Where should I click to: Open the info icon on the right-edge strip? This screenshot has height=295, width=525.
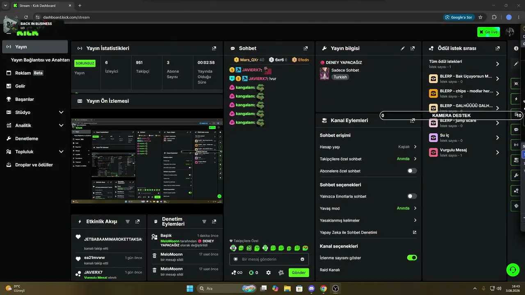pyautogui.click(x=516, y=48)
